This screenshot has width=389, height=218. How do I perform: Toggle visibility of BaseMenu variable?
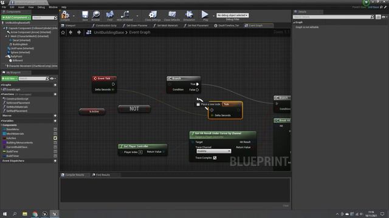(55, 129)
